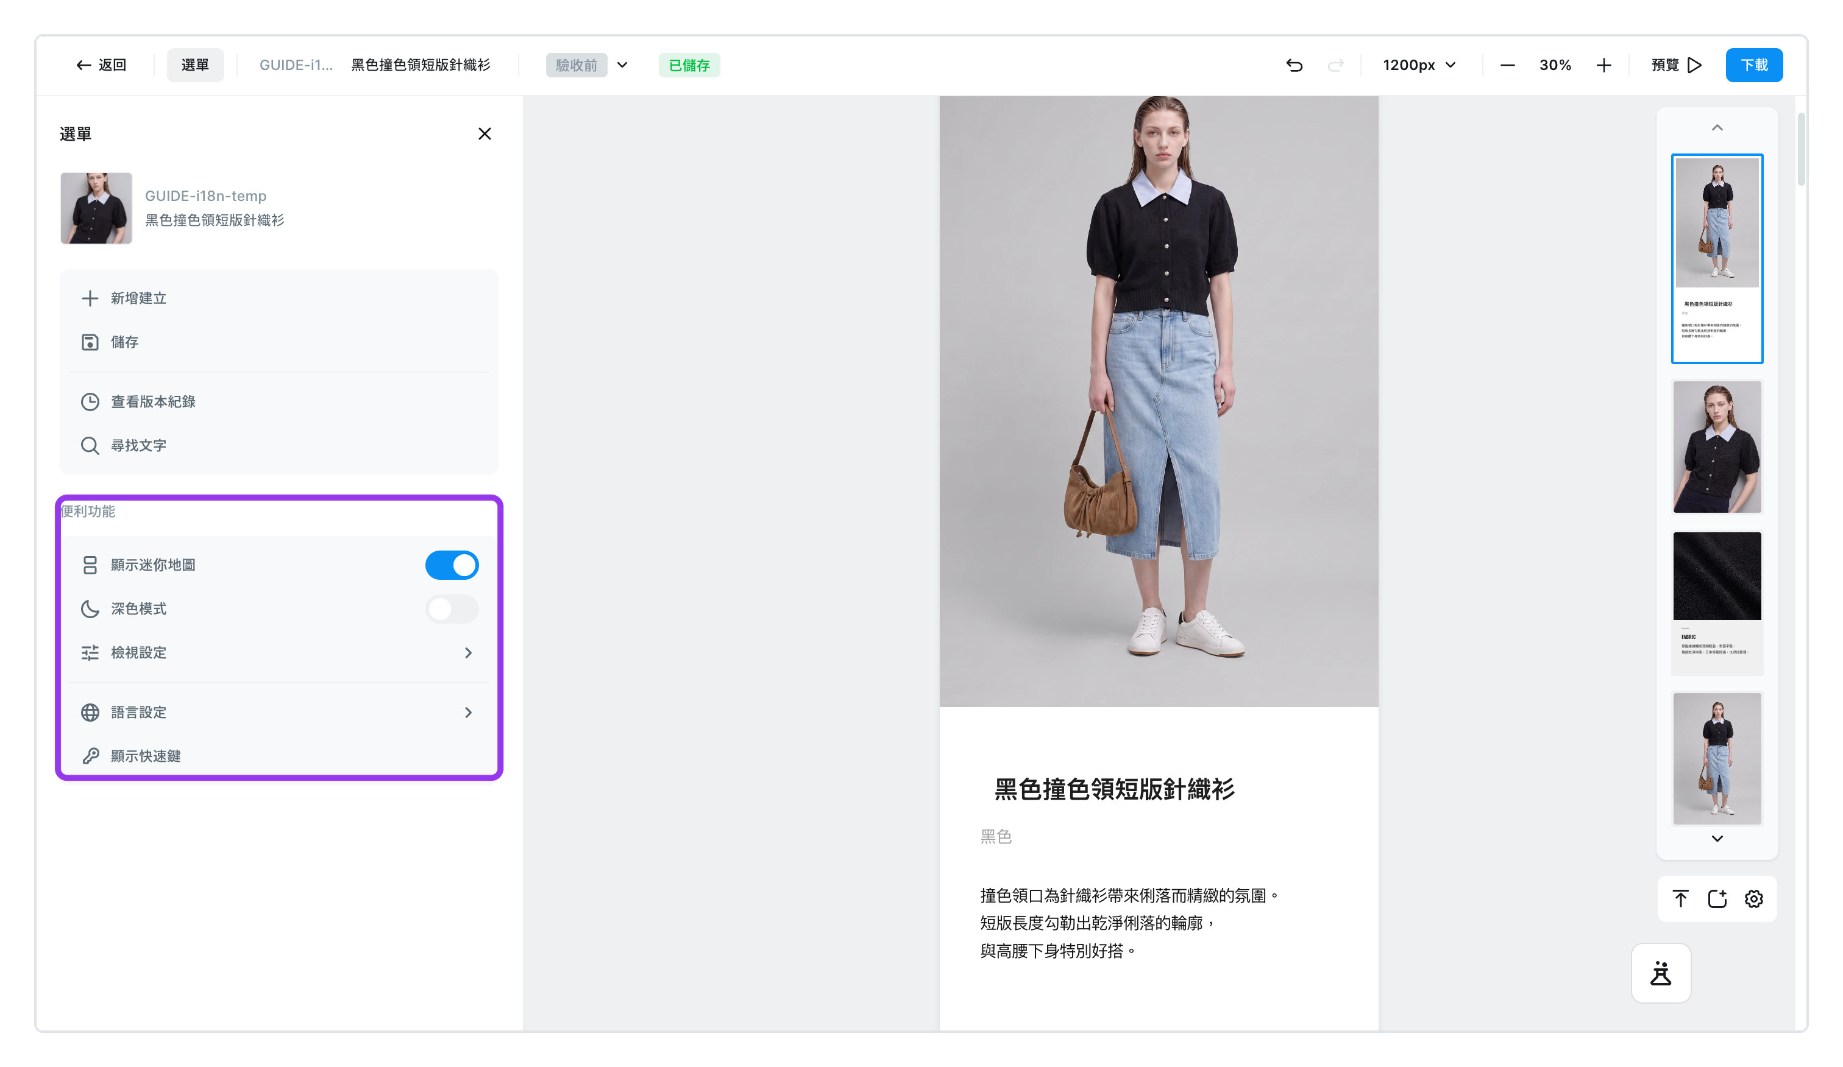Expand 語言設定 language settings chevron
Image resolution: width=1843 pixels, height=1067 pixels.
468,713
